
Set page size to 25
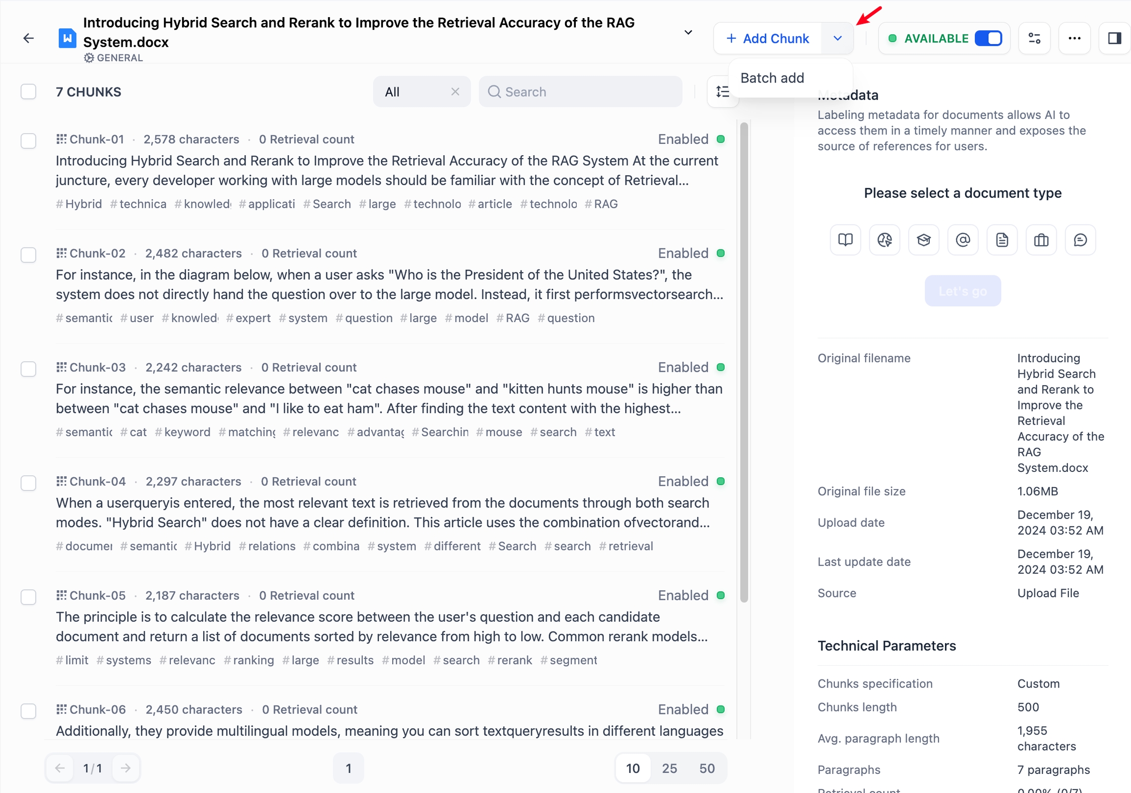[669, 768]
